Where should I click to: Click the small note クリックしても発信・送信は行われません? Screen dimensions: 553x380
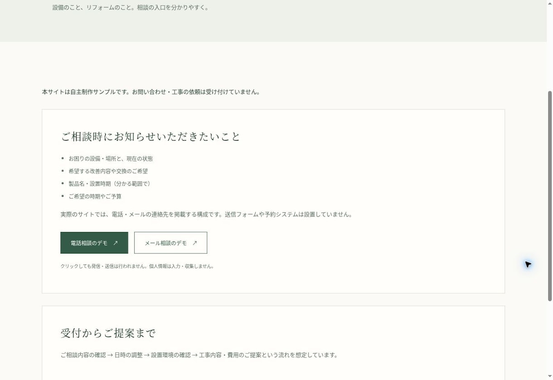[x=137, y=266]
